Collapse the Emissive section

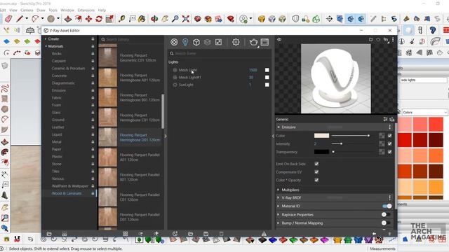pyautogui.click(x=279, y=127)
